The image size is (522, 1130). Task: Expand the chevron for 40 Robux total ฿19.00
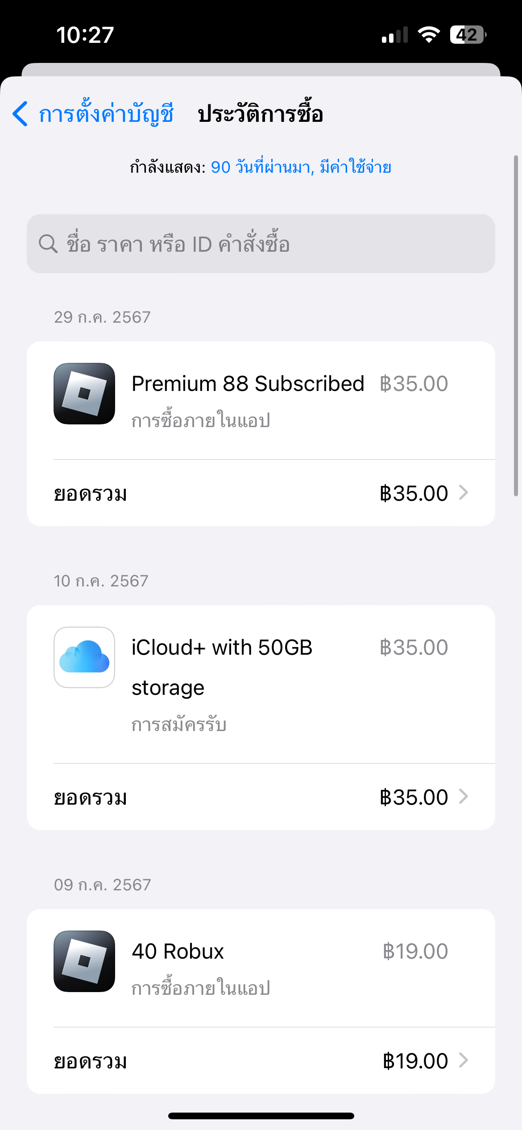(464, 1060)
